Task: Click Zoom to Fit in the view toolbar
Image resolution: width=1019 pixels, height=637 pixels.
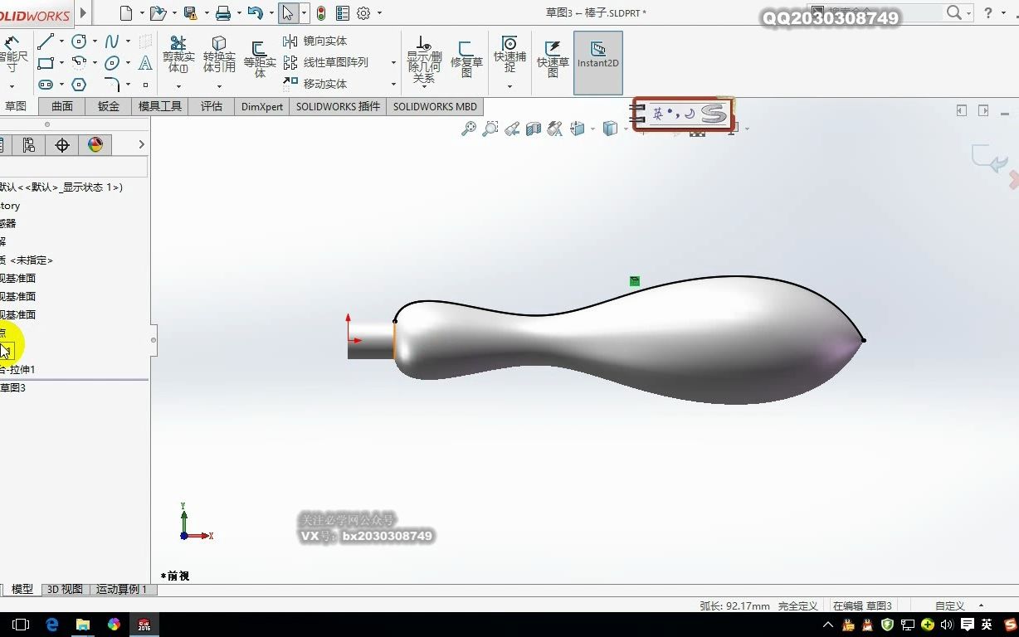Action: (x=469, y=129)
